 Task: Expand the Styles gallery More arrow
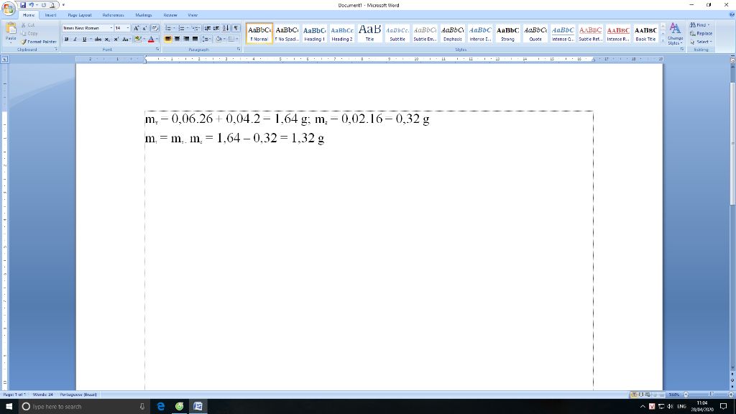coord(663,42)
